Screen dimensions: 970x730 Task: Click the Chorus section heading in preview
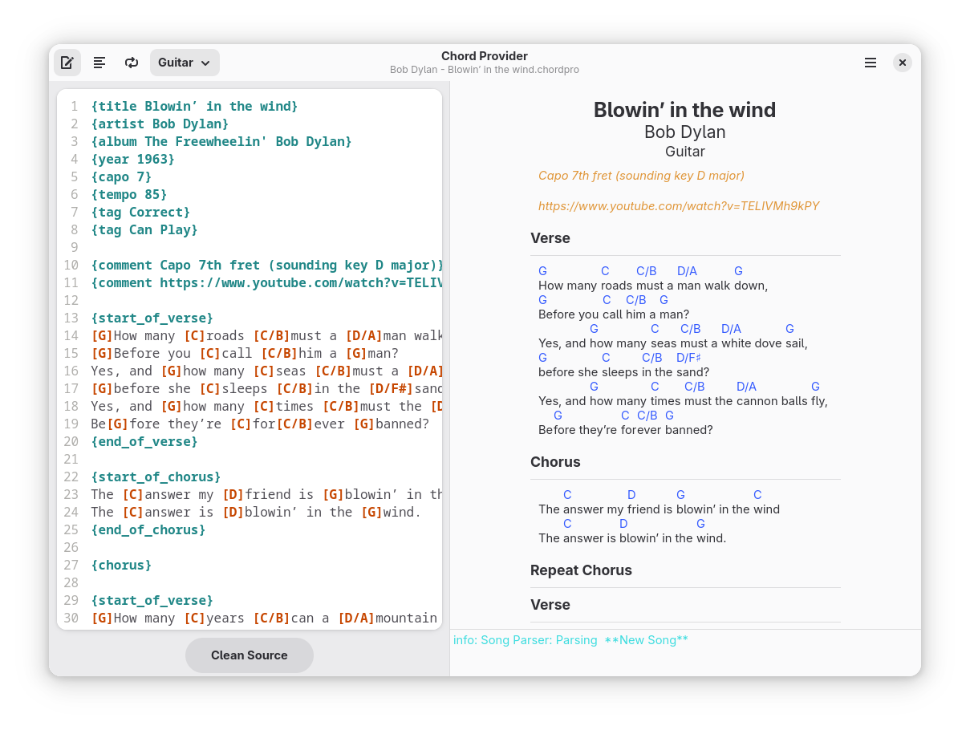point(555,462)
